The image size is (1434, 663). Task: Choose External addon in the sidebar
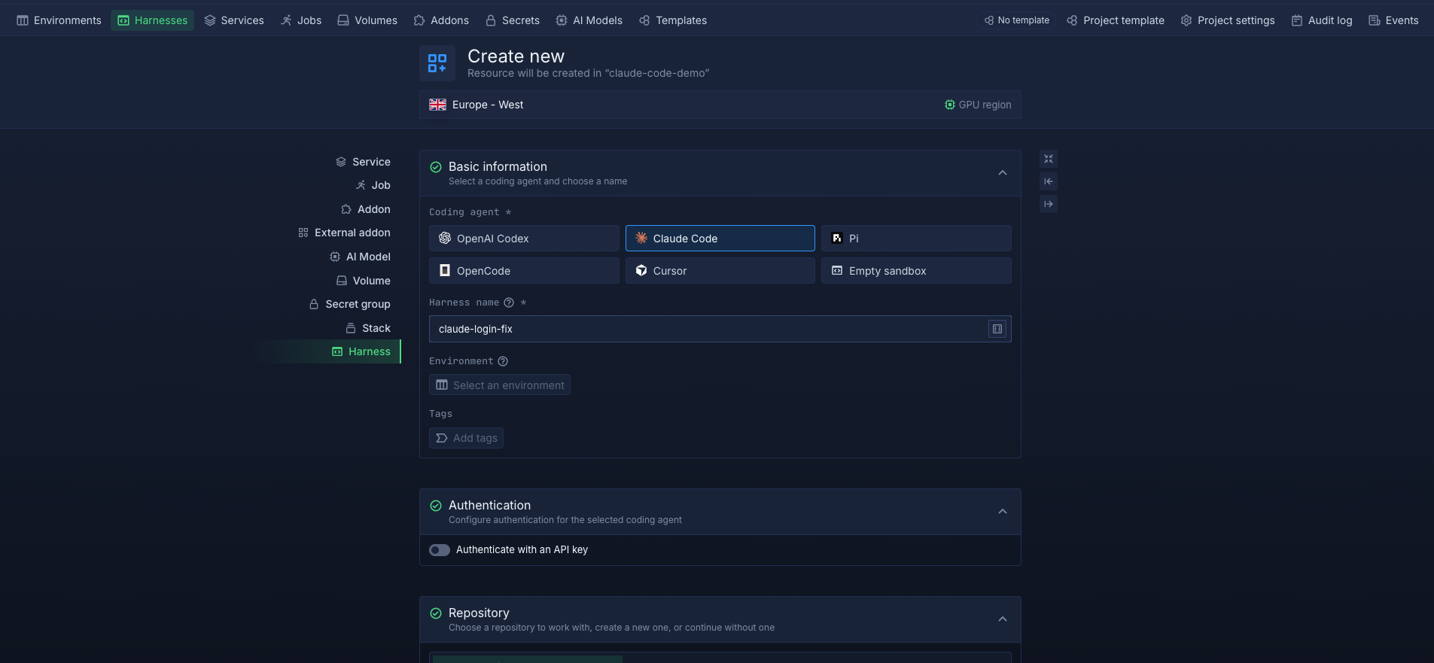coord(344,233)
